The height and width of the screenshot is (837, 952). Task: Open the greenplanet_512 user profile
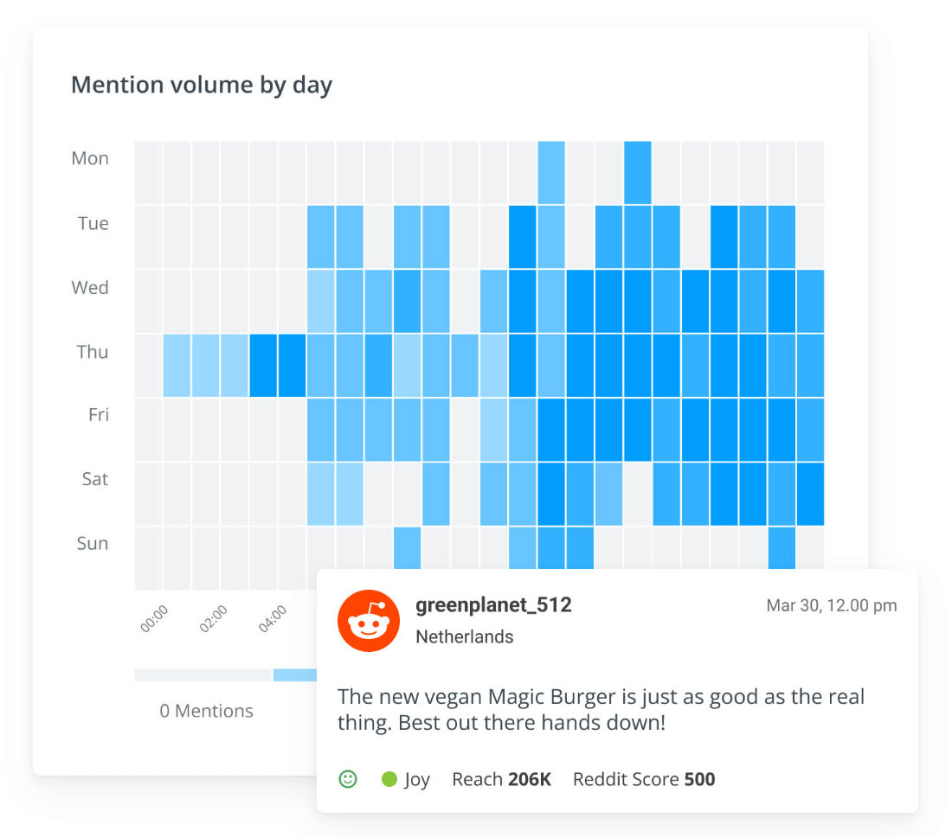tap(493, 605)
